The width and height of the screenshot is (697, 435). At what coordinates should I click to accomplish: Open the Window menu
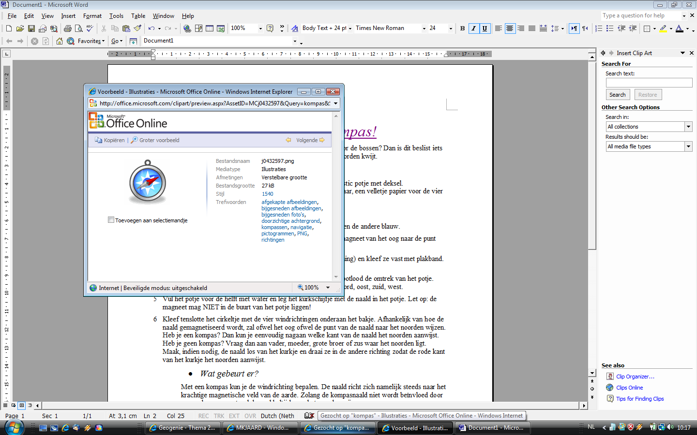(x=164, y=16)
